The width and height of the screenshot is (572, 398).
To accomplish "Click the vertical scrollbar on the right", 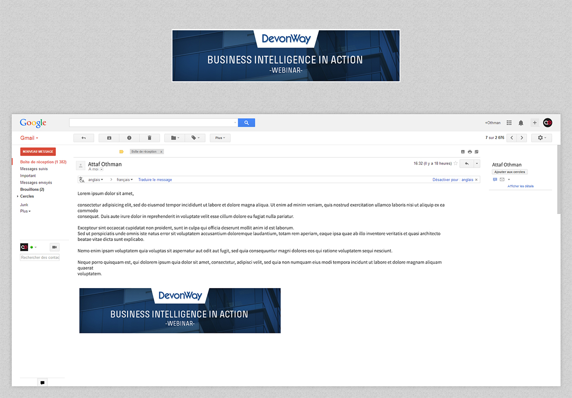I will 559,179.
